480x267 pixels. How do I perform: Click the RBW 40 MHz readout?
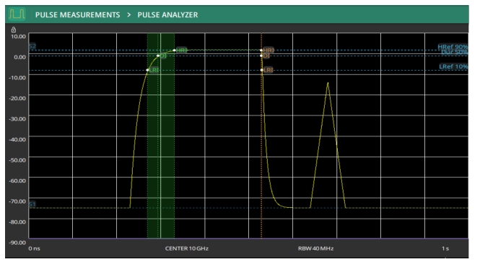point(315,248)
